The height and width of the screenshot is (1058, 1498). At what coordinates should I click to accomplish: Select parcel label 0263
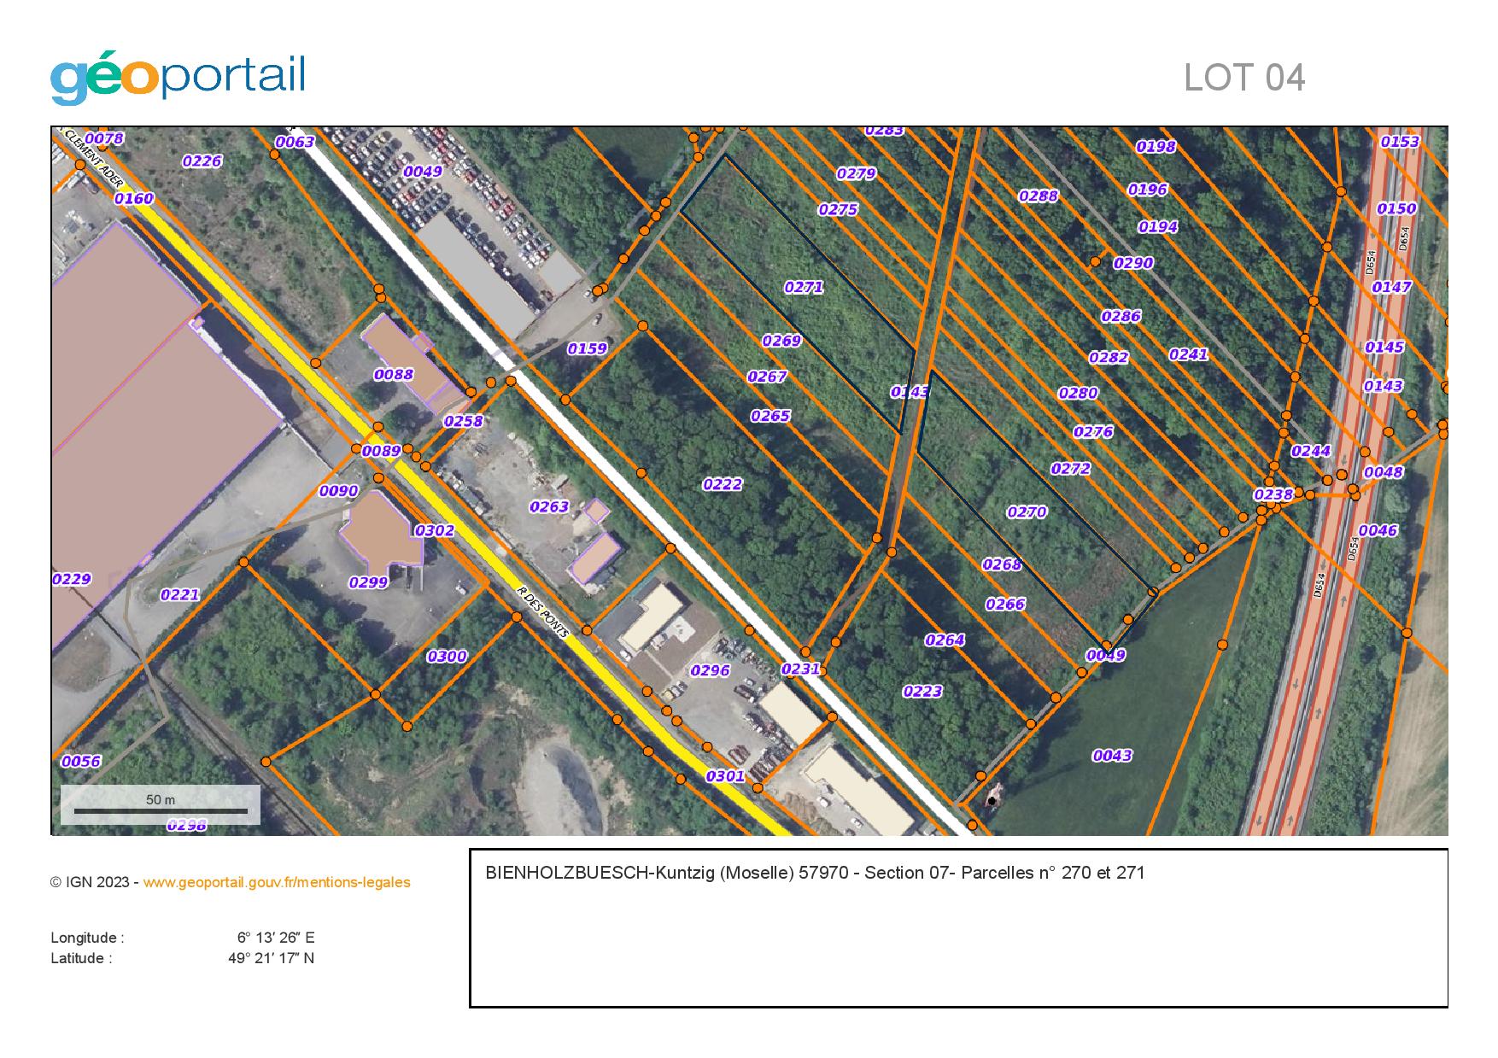(549, 506)
